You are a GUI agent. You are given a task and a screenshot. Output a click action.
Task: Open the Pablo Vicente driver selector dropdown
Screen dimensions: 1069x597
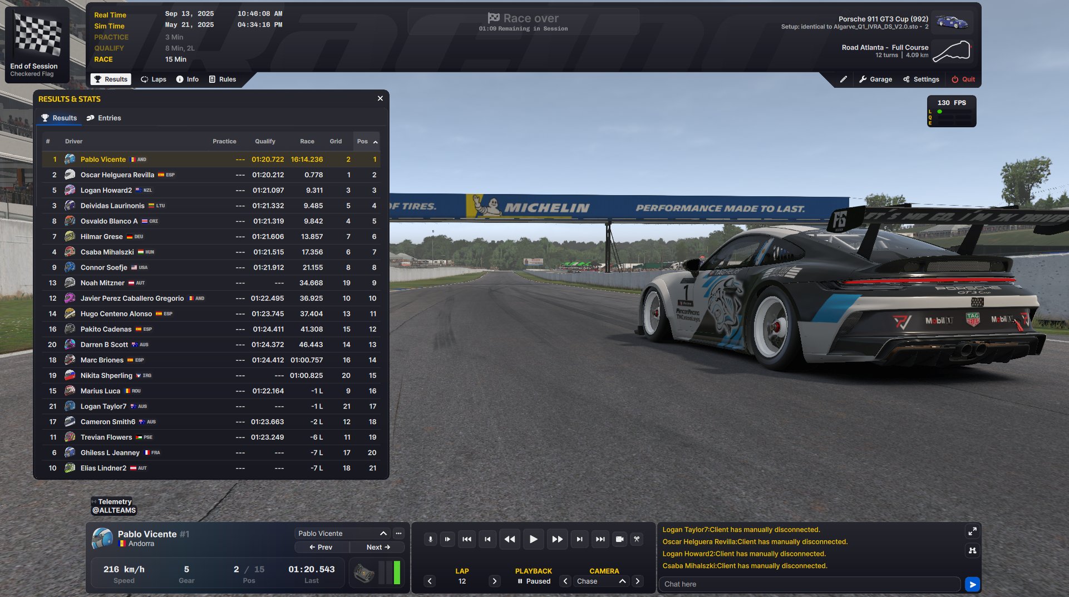tap(342, 534)
